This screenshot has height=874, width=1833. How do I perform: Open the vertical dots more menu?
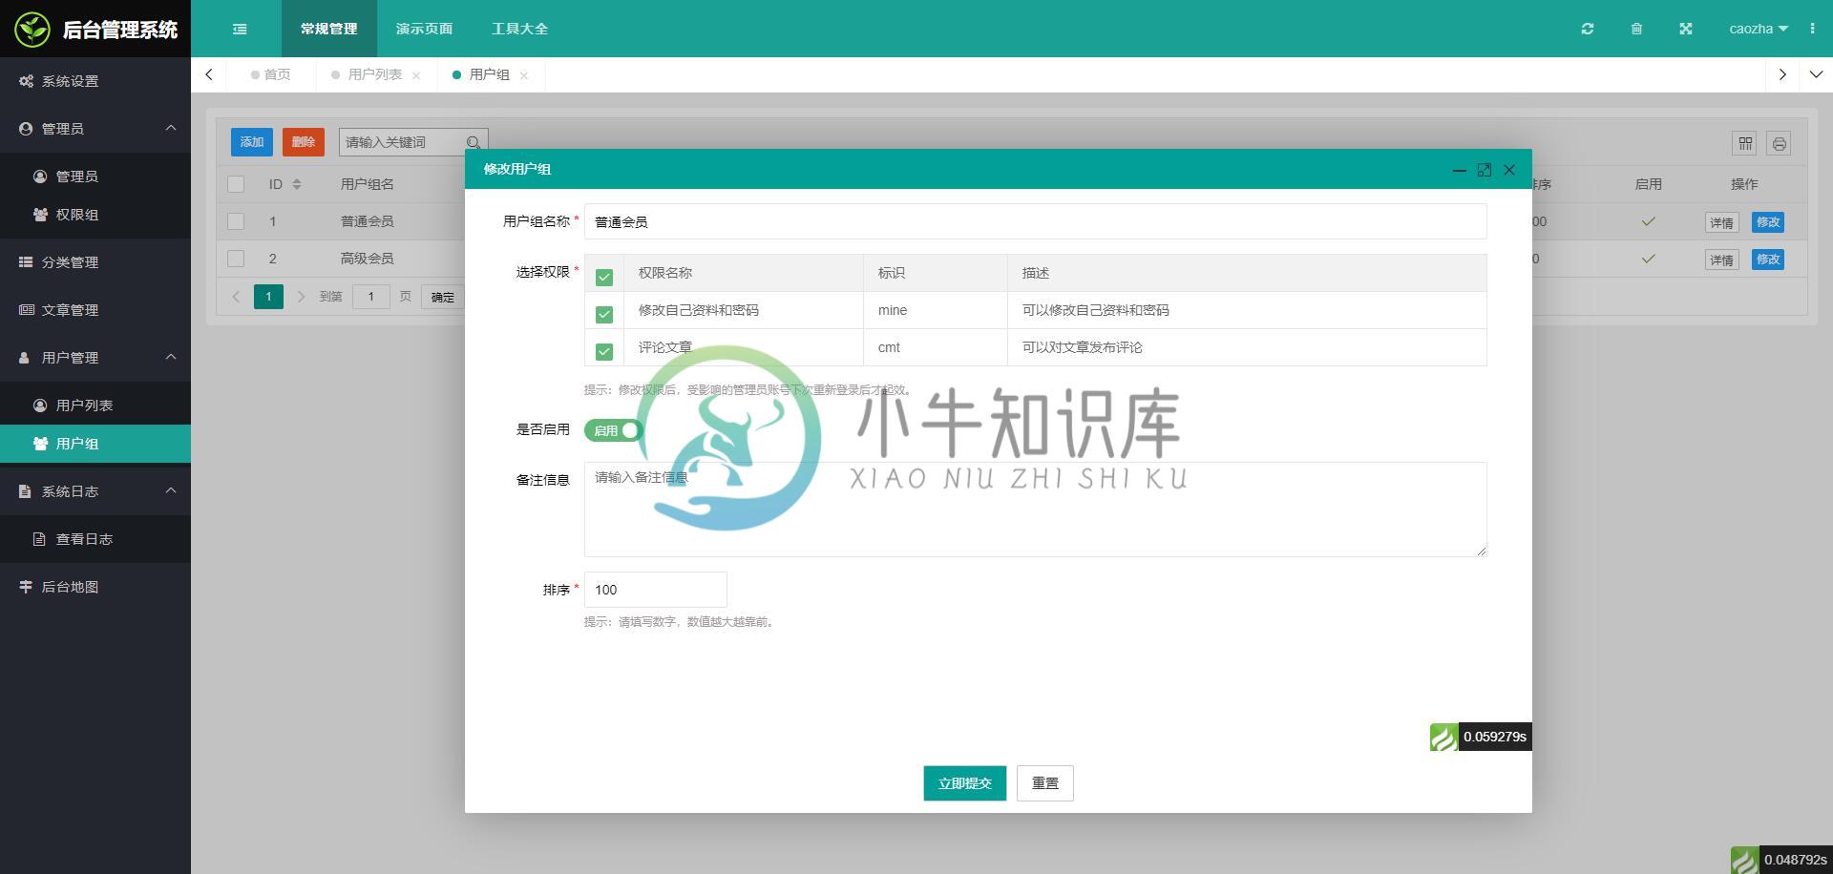tap(1812, 29)
